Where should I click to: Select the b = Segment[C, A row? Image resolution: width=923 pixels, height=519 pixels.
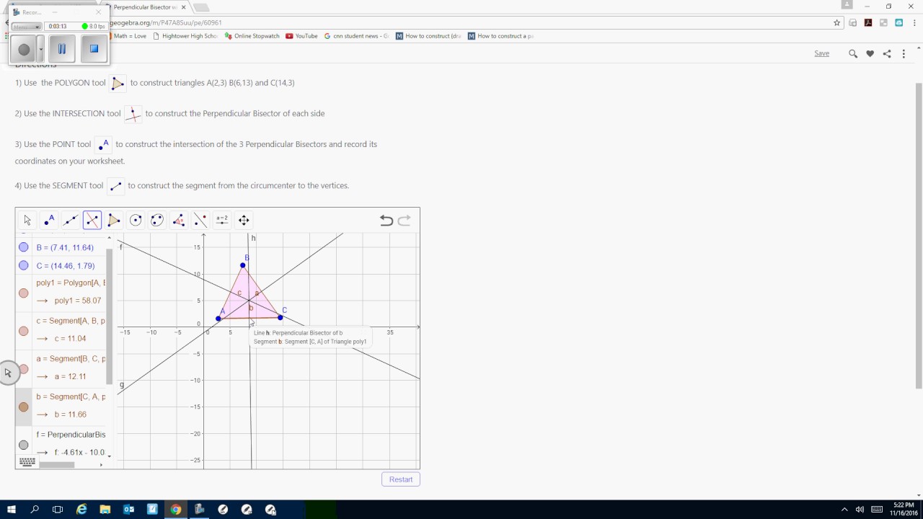tap(71, 396)
